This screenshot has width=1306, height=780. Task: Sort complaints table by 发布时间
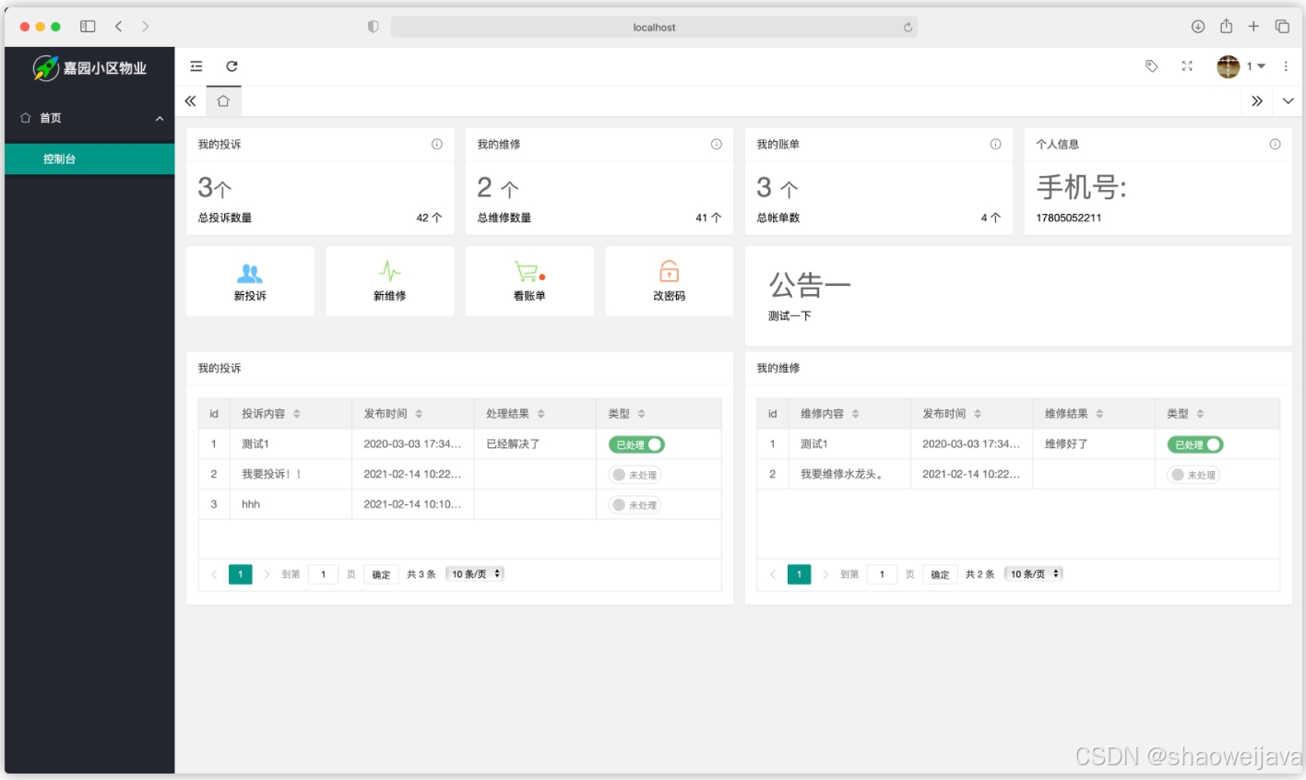pos(419,414)
